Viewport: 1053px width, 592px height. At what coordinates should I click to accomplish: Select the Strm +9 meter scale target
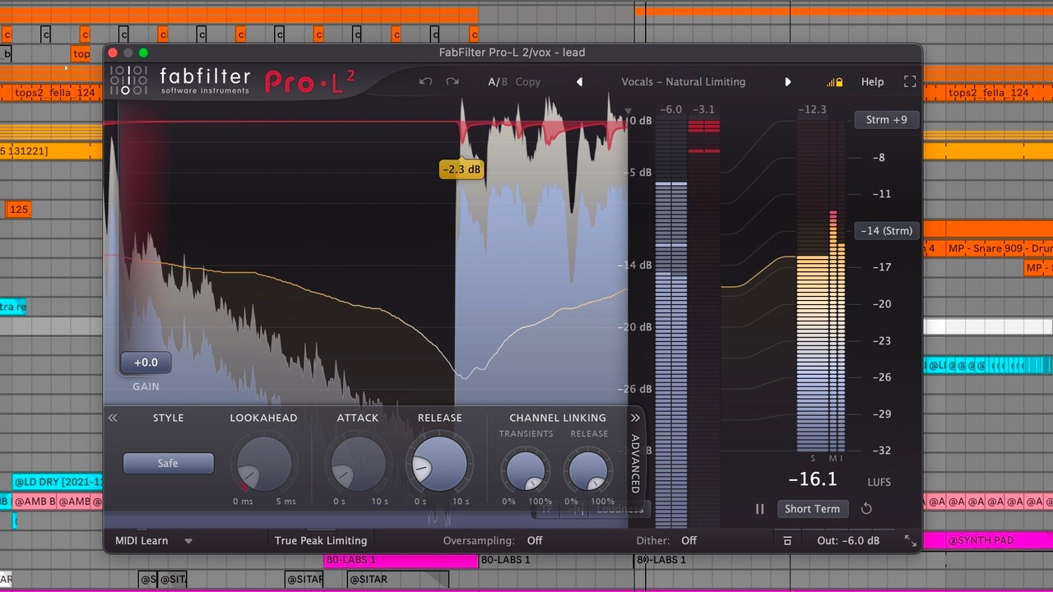coord(886,120)
